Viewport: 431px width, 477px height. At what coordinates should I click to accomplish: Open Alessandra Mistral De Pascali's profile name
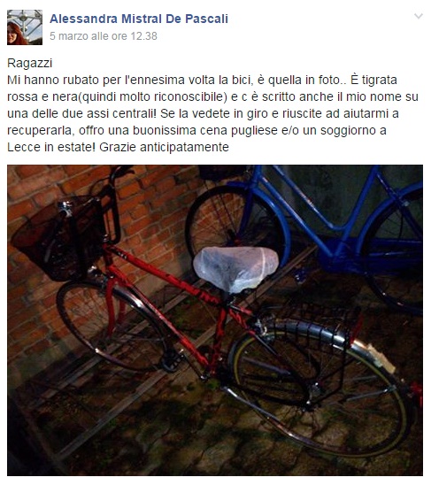(x=139, y=19)
